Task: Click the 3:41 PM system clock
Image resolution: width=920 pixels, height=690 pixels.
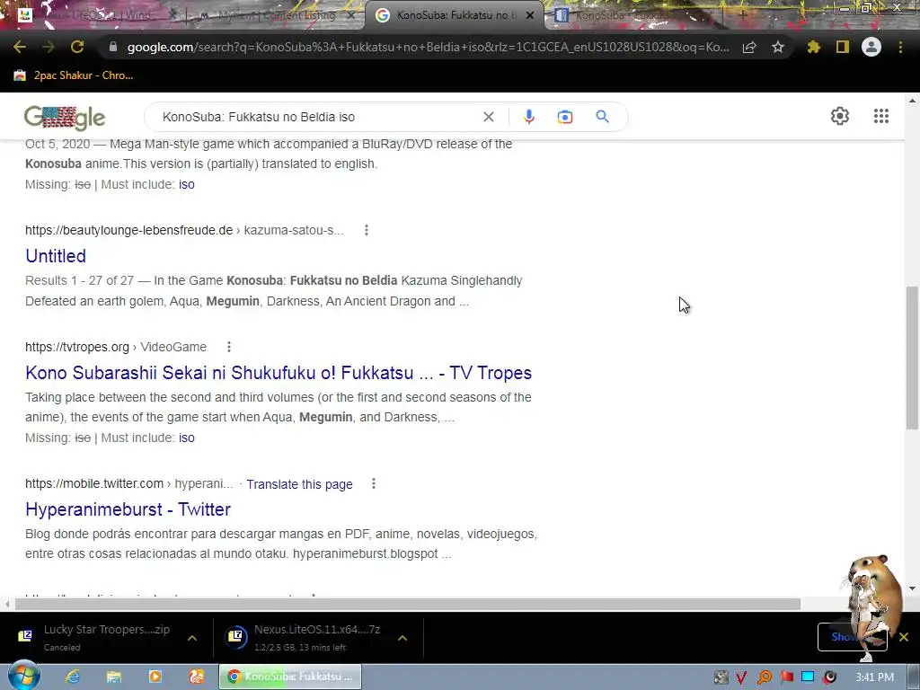Action: (x=874, y=677)
